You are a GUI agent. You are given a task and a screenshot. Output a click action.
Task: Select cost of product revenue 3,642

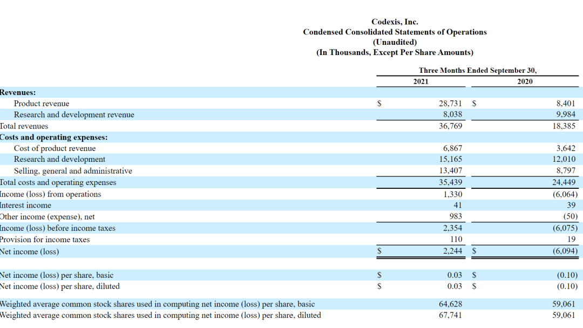566,148
